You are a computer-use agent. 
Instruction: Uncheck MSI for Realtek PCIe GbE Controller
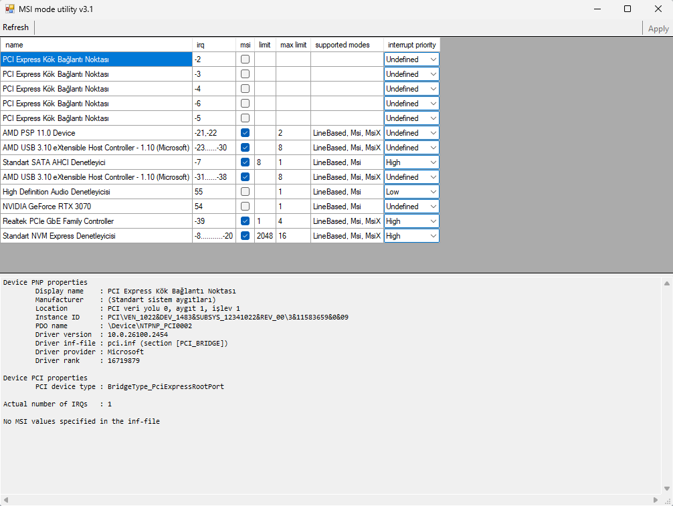tap(245, 221)
